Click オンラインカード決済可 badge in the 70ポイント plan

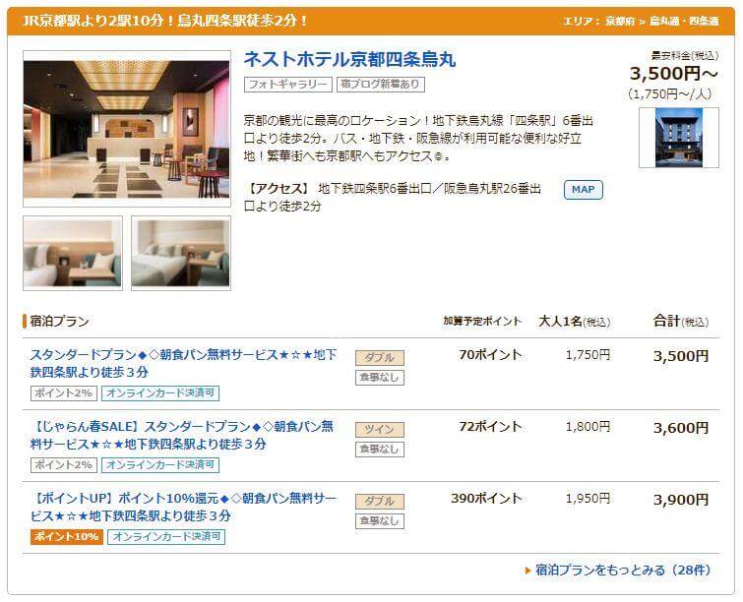pos(160,393)
